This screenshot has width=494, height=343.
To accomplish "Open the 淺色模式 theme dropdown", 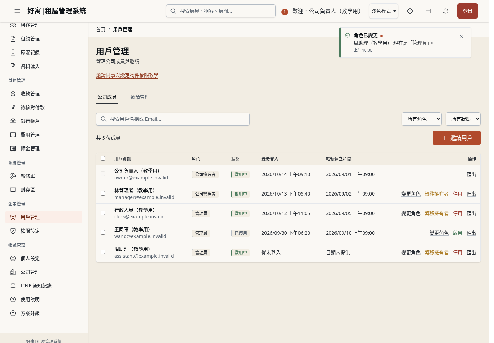I will pyautogui.click(x=384, y=11).
